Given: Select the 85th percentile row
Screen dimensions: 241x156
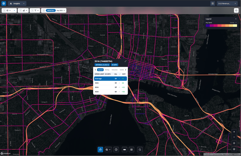Looking at the screenshot, I should (x=110, y=87).
